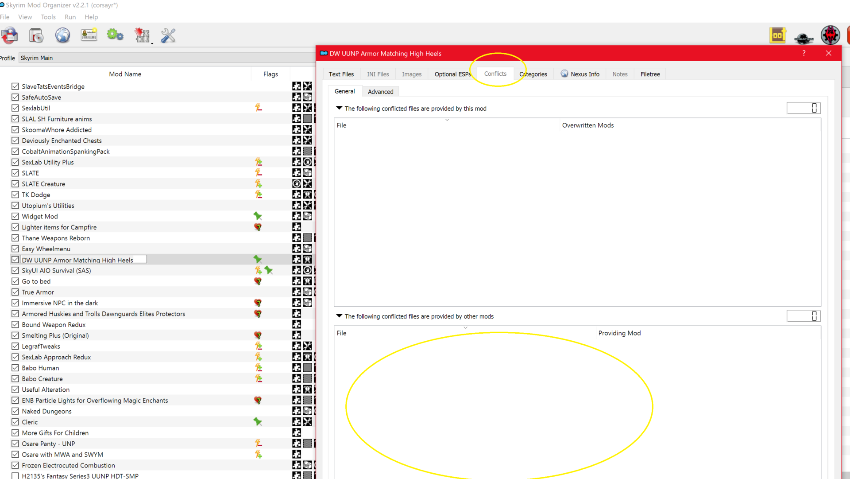Open the Profiles ID card icon

pos(89,35)
